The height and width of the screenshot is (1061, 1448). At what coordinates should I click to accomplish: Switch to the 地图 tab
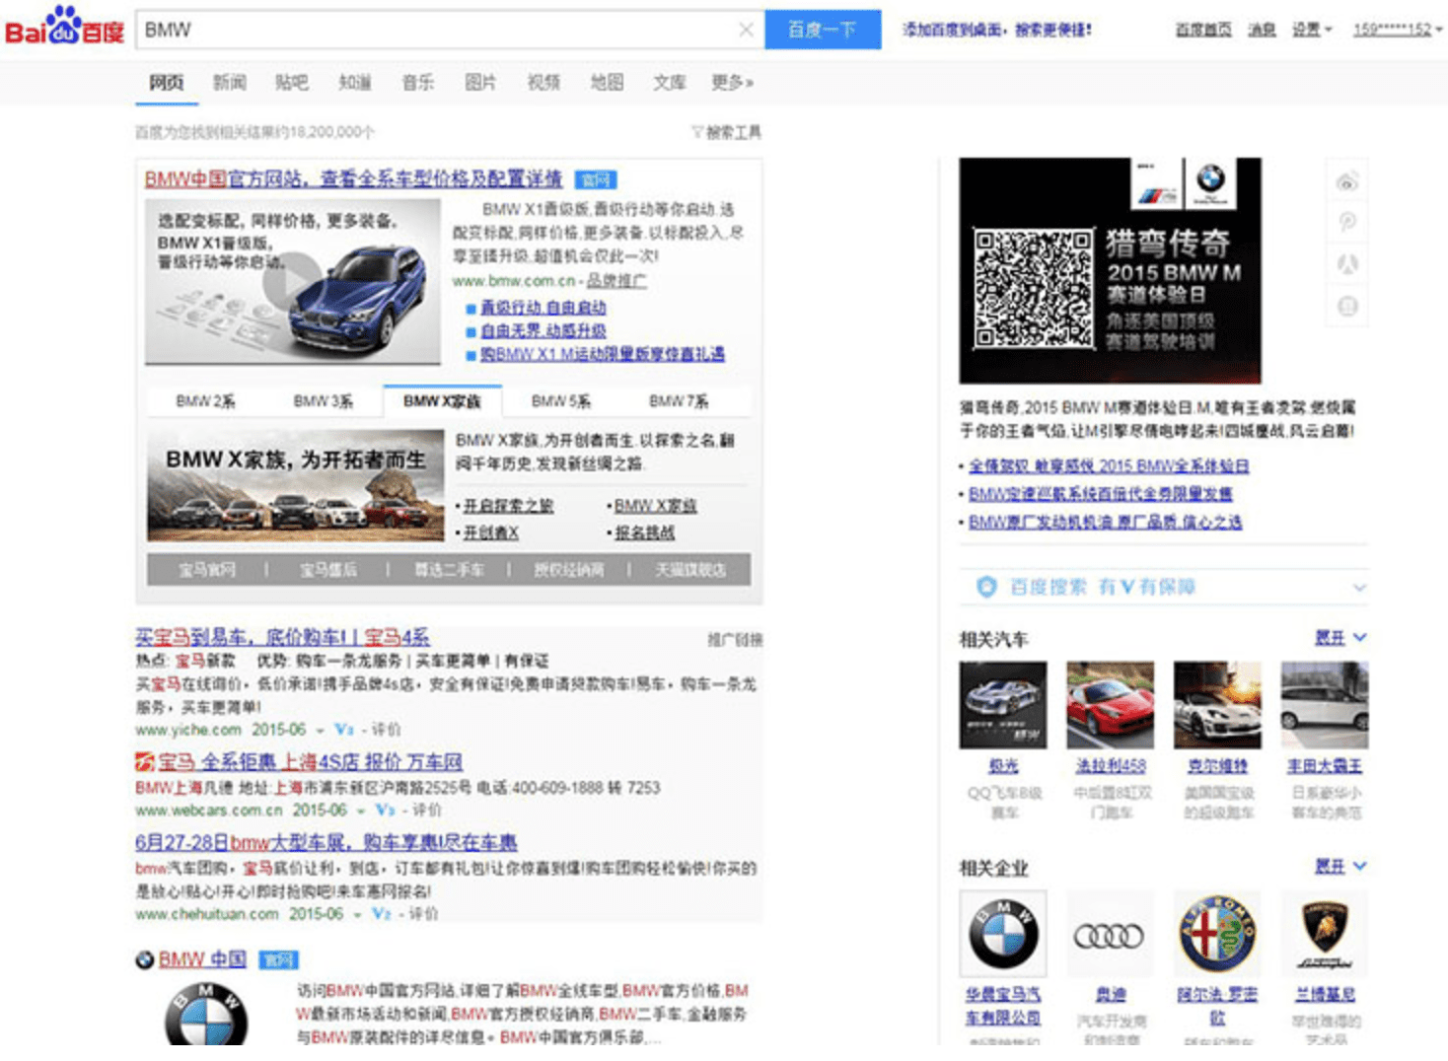[607, 83]
